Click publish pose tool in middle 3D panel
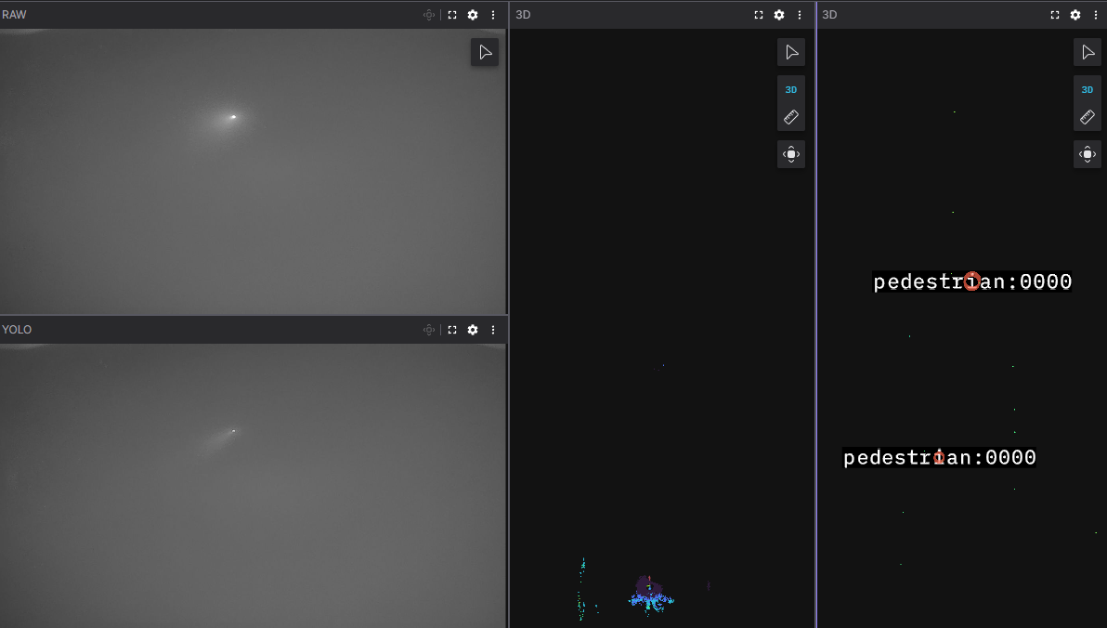This screenshot has width=1107, height=628. tap(791, 155)
